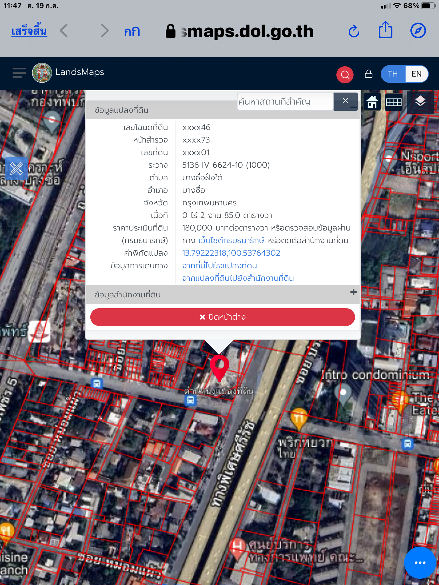This screenshot has width=439, height=585.
Task: Open the parcel coordinates link 13.79222318,100.53764302
Action: click(x=231, y=253)
